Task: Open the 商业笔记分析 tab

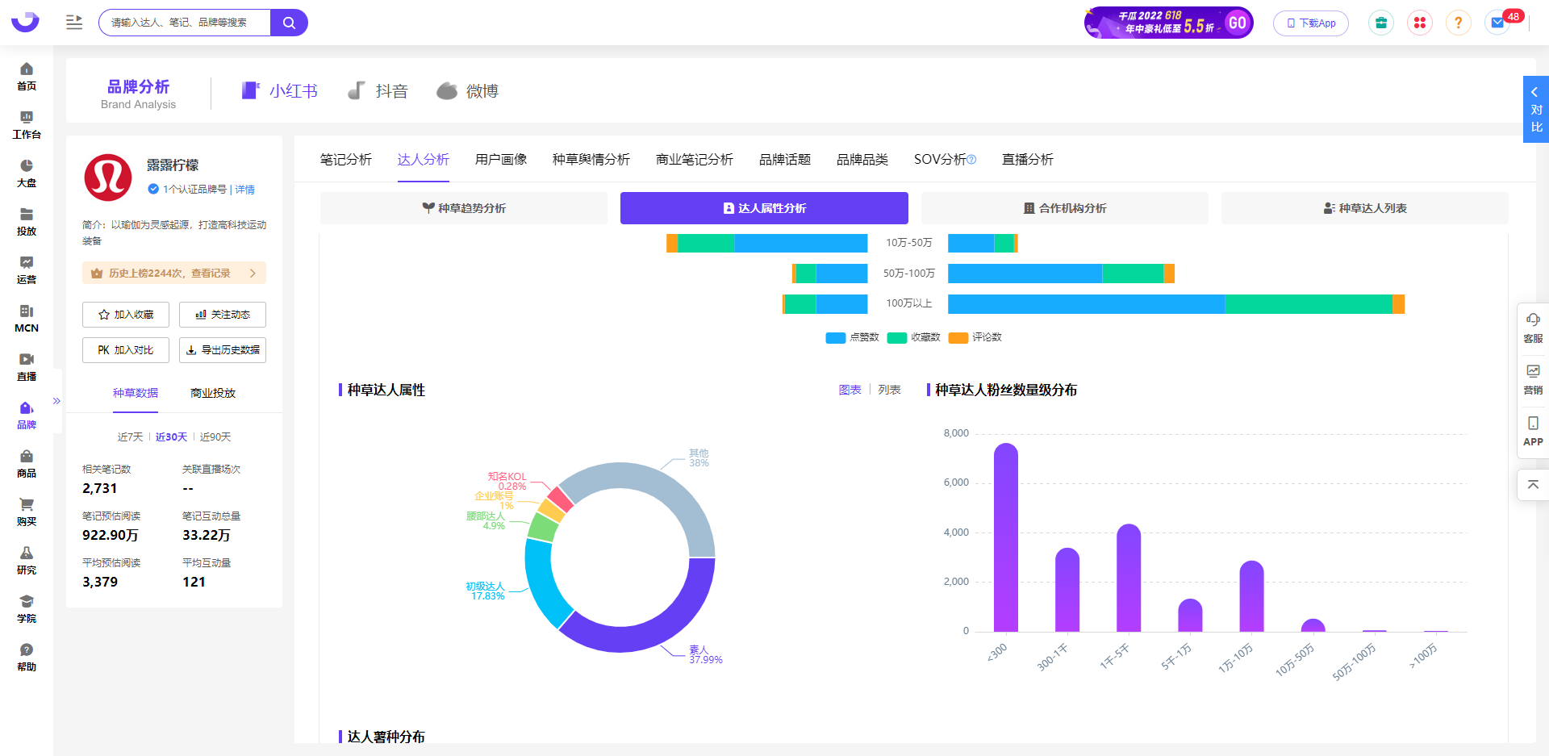Action: (695, 160)
